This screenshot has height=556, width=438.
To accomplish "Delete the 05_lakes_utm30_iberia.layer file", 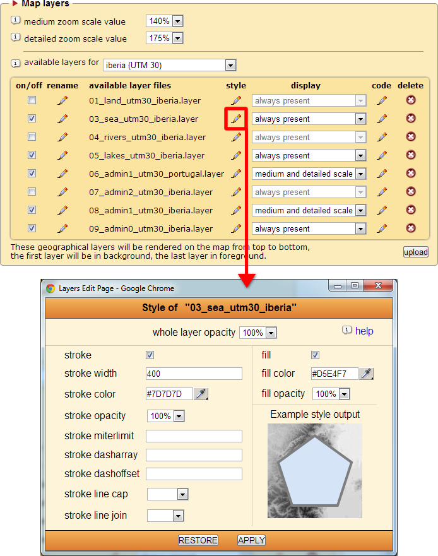I will pyautogui.click(x=410, y=155).
